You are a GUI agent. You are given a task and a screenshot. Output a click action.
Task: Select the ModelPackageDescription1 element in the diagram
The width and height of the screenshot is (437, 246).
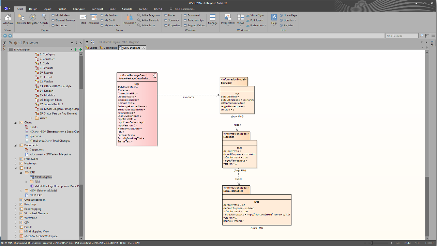[137, 109]
